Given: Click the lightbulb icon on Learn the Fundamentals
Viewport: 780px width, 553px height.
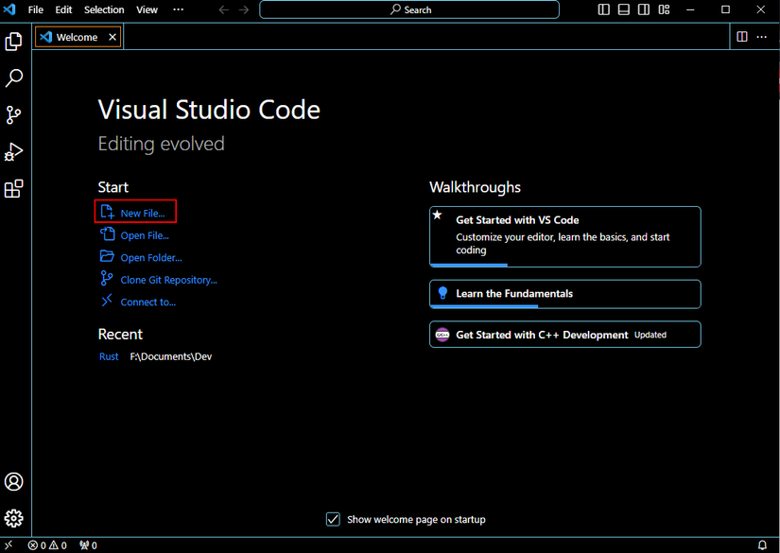Looking at the screenshot, I should coord(442,293).
